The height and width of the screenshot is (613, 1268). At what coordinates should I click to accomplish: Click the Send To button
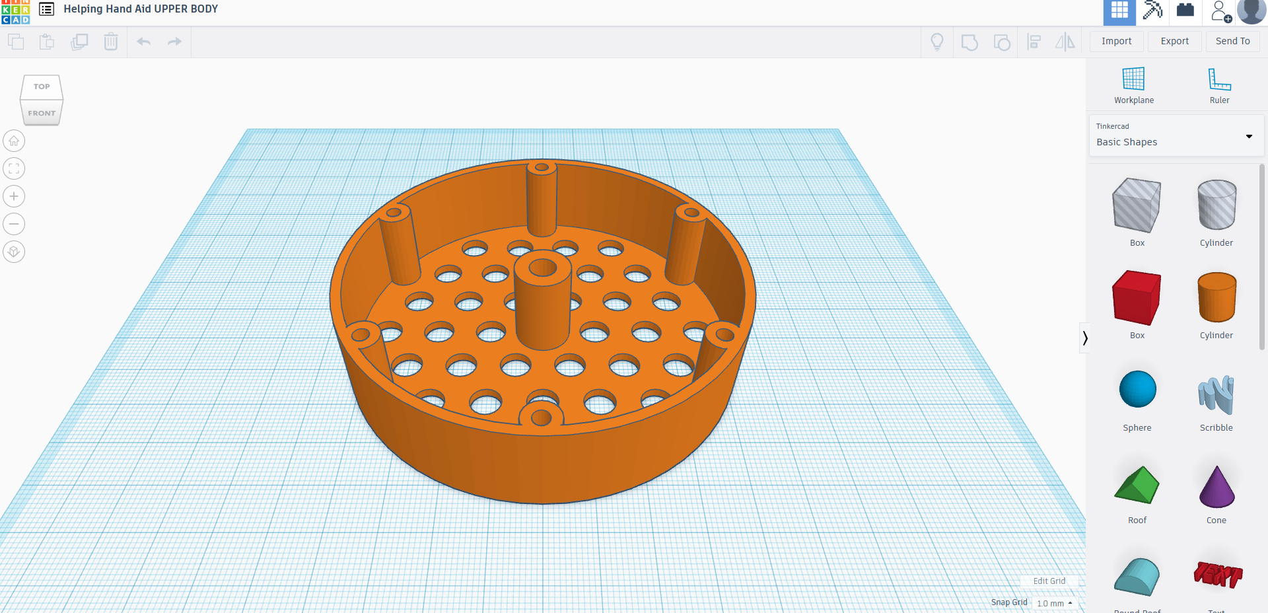coord(1233,41)
